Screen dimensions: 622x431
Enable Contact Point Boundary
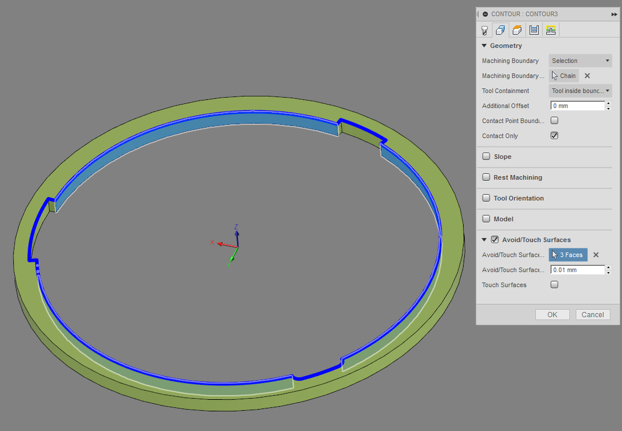[x=554, y=120]
